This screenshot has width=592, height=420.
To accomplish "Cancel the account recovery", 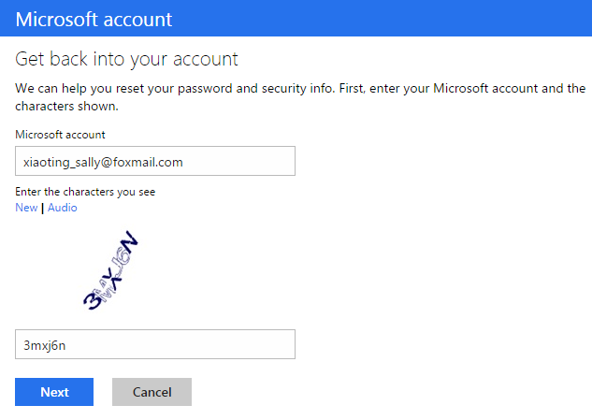I will (152, 392).
